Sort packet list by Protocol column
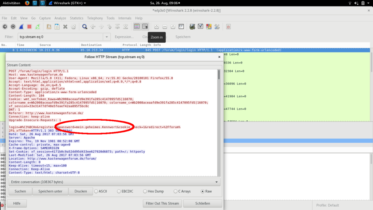Screen dimensions: 373x210 (130, 45)
